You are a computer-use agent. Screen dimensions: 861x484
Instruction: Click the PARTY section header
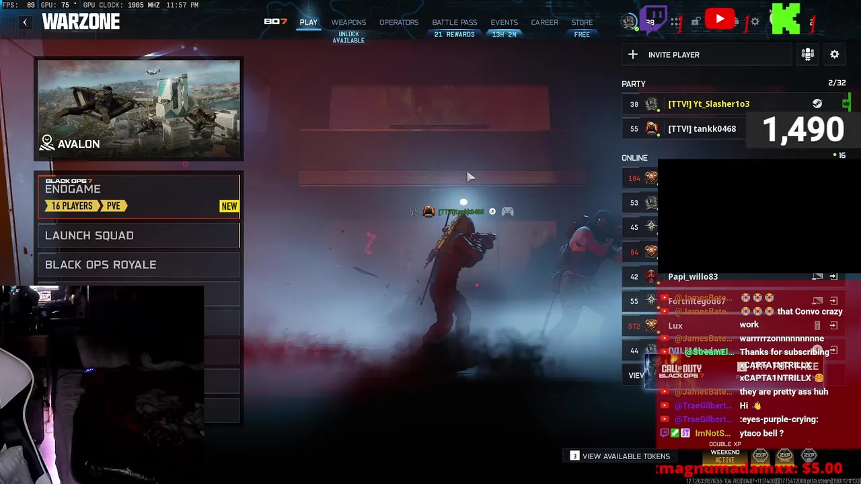coord(634,84)
